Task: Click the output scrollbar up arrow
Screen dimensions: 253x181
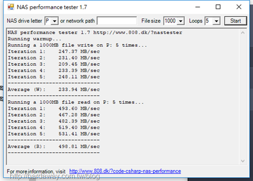Action: (243, 33)
